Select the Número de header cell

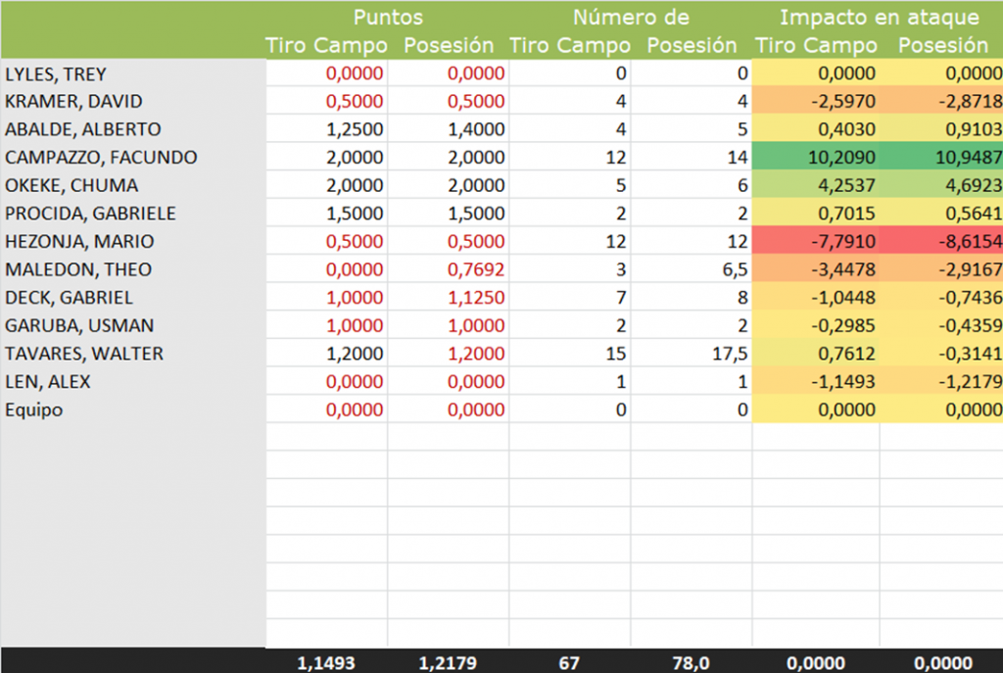click(630, 18)
